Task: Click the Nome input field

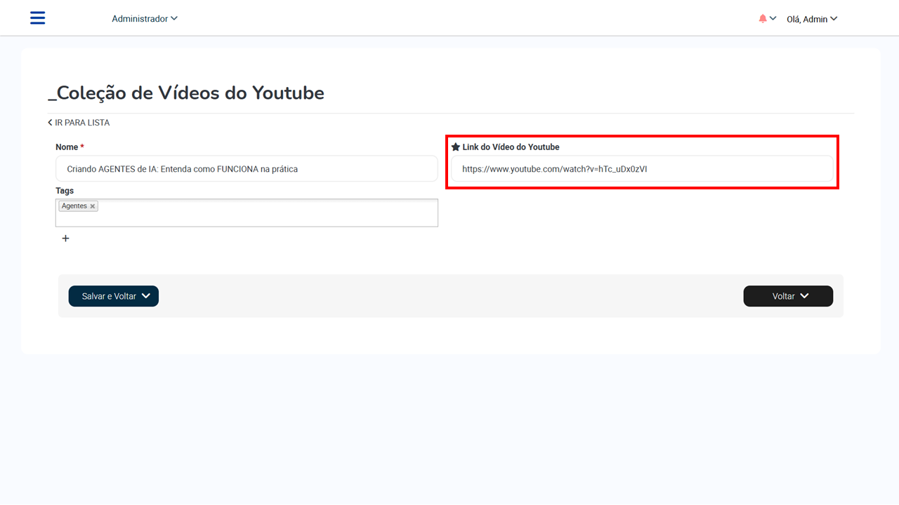Action: [247, 169]
